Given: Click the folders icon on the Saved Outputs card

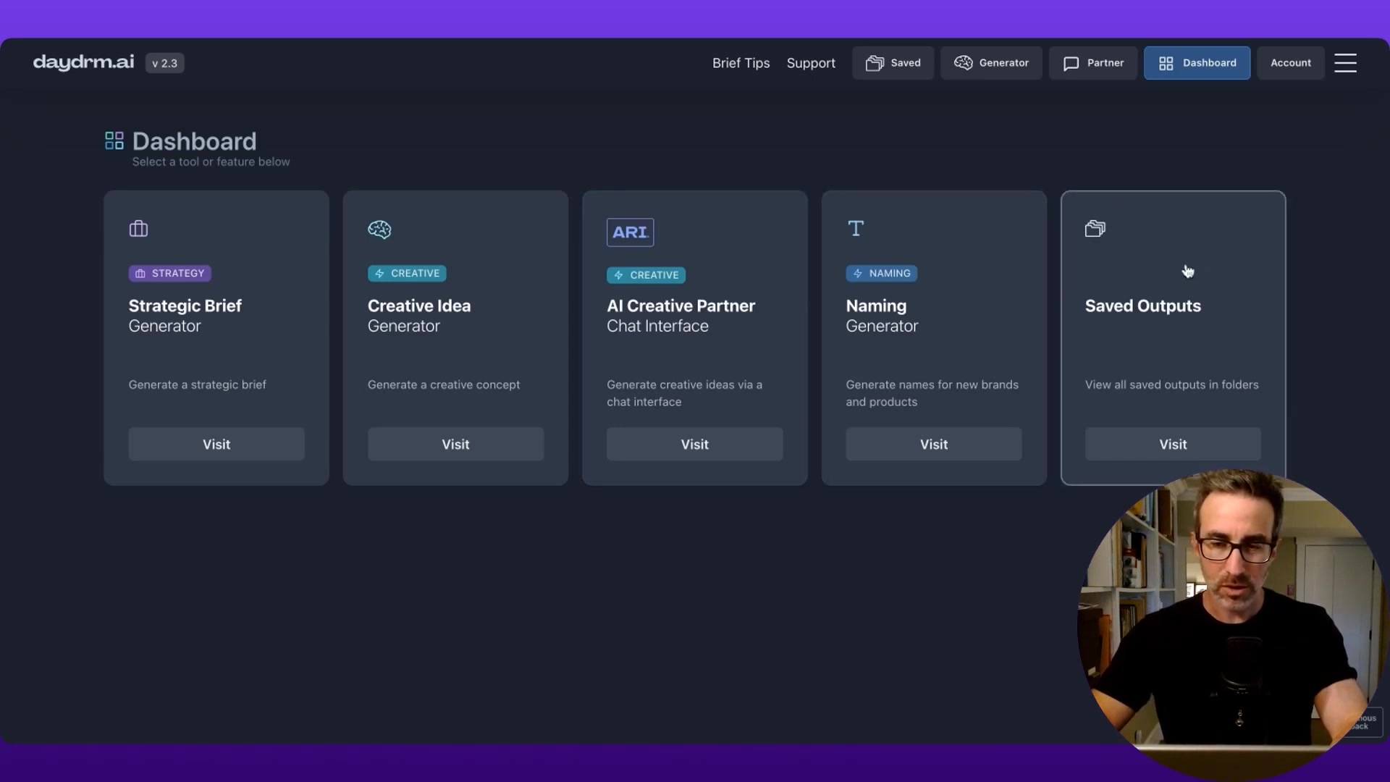Looking at the screenshot, I should point(1095,229).
